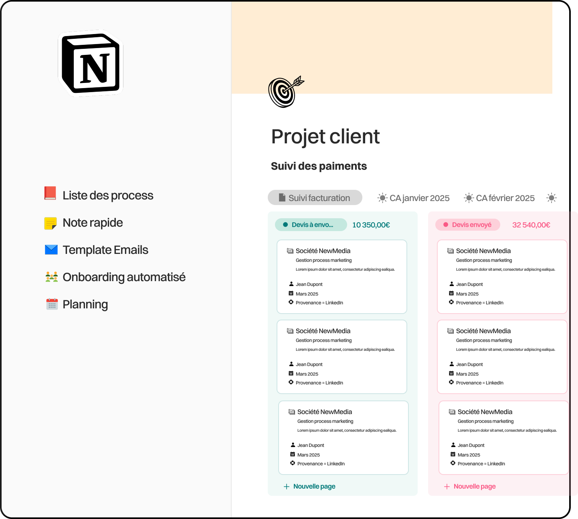Open the Suivi facturation tab
This screenshot has width=578, height=519.
coord(315,198)
